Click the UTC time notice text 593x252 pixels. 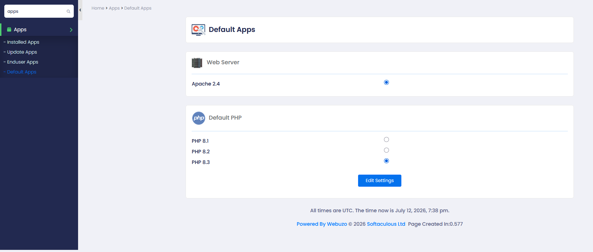(x=380, y=210)
